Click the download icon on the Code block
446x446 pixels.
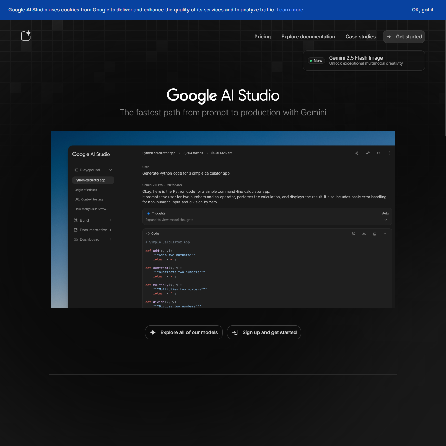364,233
